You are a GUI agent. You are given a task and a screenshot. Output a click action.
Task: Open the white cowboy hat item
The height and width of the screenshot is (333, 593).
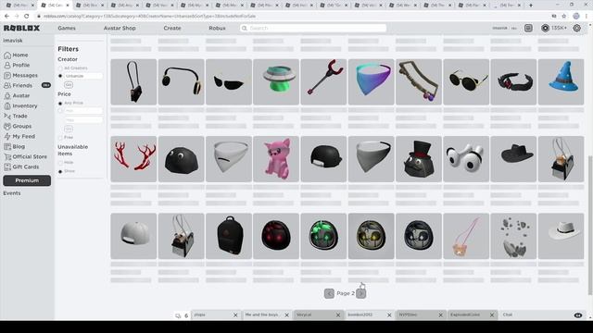(561, 236)
